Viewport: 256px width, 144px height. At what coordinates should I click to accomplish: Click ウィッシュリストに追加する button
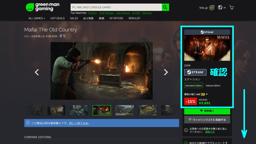[x=207, y=120]
